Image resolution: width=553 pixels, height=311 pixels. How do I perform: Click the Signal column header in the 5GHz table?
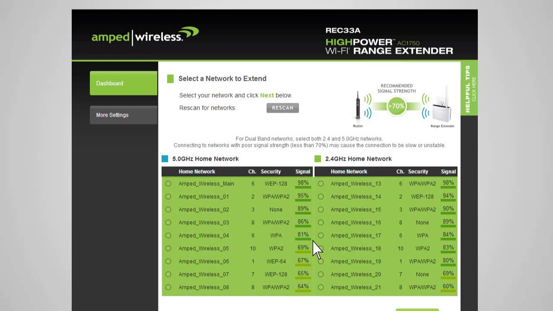point(302,171)
